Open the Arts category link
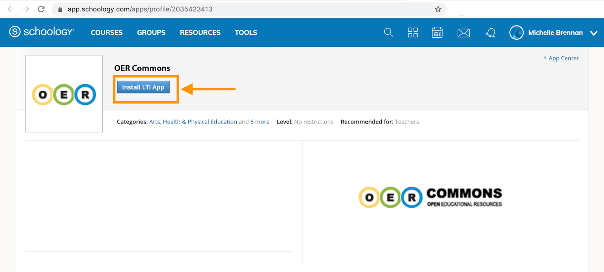604x272 pixels. 154,122
